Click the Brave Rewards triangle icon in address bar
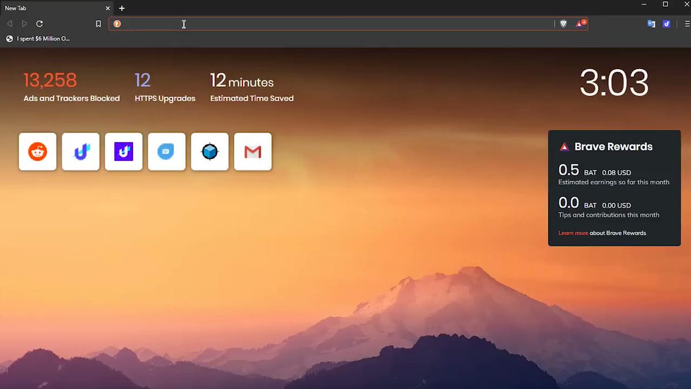 pos(580,24)
